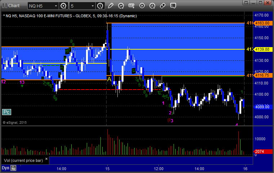Image resolution: width=274 pixels, height=173 pixels.
Task: Toggle the lock icon beside Dyn
Action: point(13,168)
